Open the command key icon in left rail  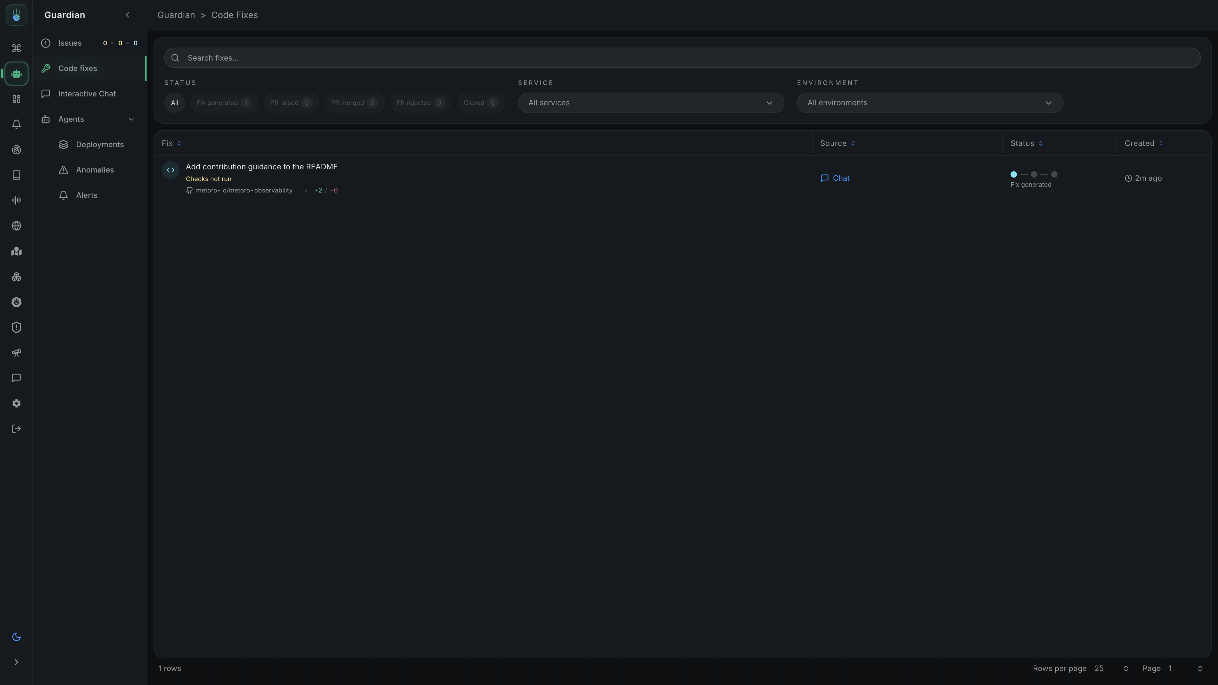pyautogui.click(x=16, y=48)
